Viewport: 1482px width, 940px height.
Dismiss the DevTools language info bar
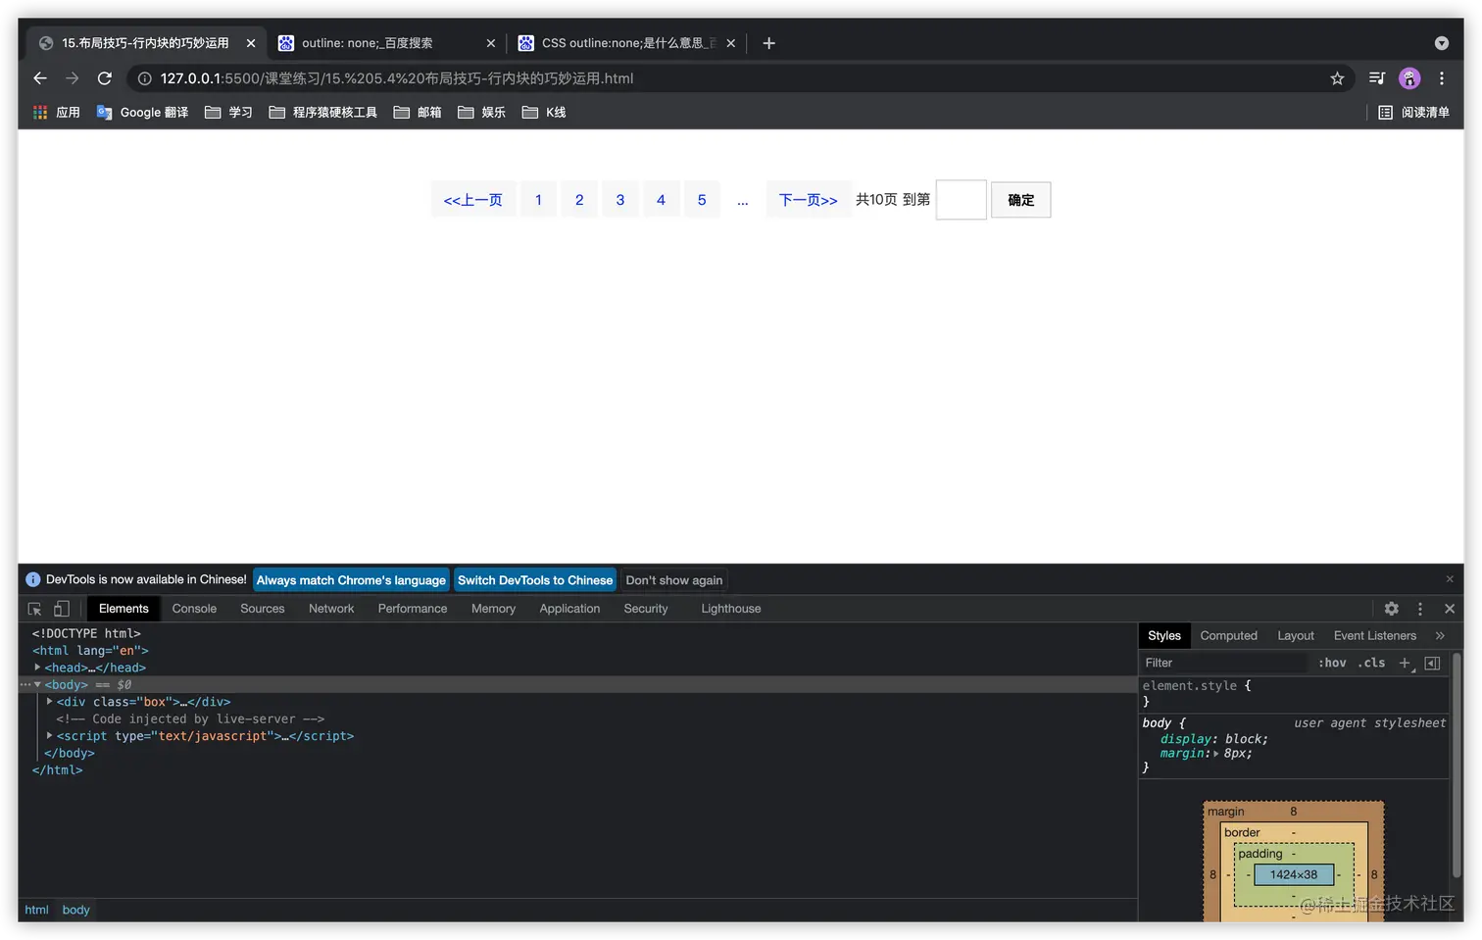[x=1450, y=579]
